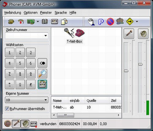This screenshot has height=131, width=153.
Task: Open the Verbindung menu
Action: (13, 13)
